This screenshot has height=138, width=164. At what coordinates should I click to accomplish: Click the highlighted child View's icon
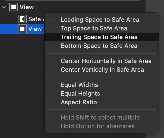coord(22,29)
